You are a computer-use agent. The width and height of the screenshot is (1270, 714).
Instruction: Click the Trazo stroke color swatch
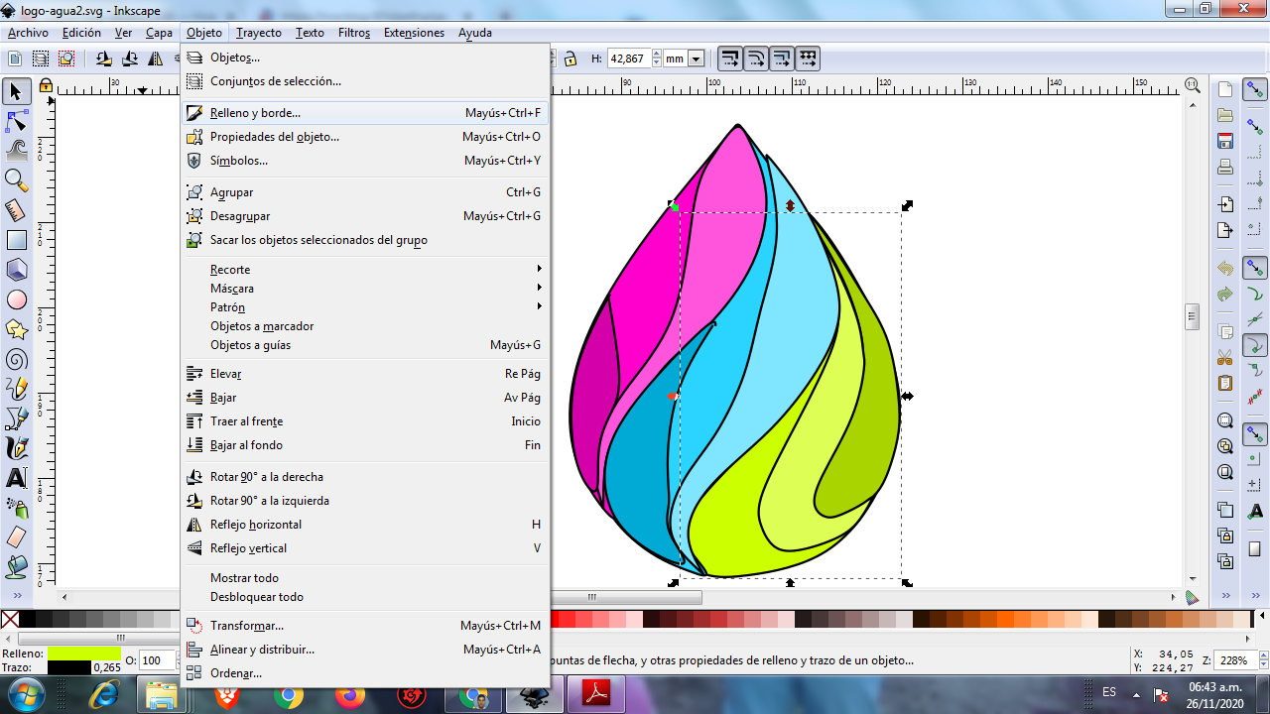(69, 667)
